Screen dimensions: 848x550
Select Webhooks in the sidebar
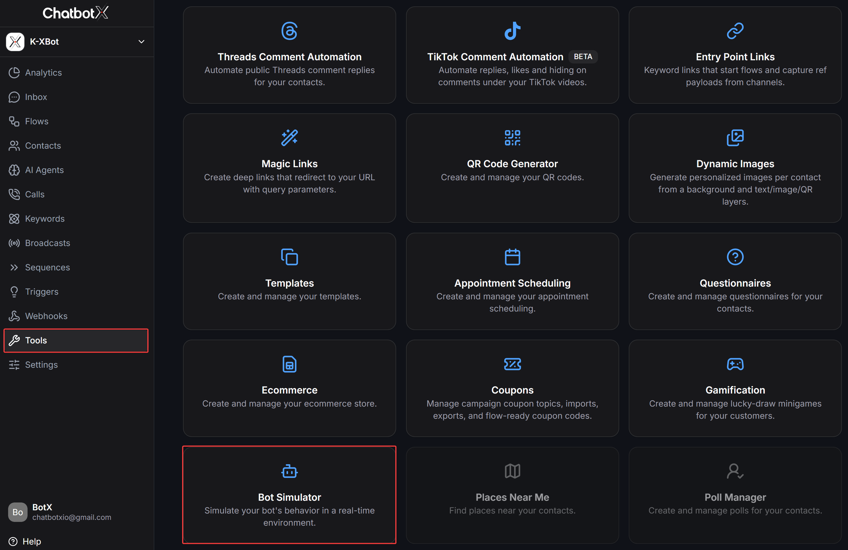tap(77, 316)
